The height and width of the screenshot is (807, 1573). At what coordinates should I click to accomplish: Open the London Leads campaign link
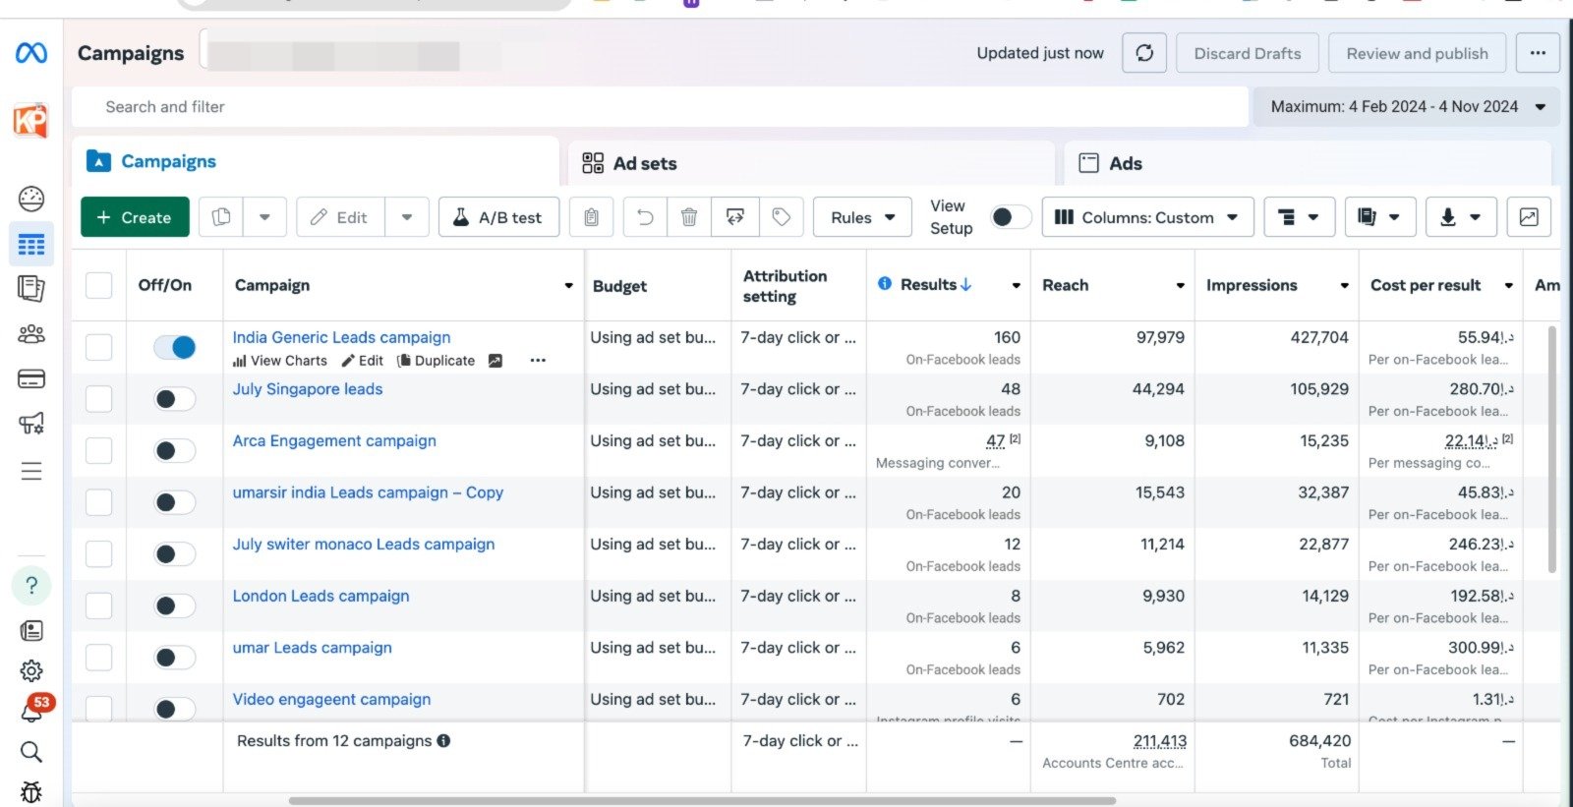tap(320, 596)
